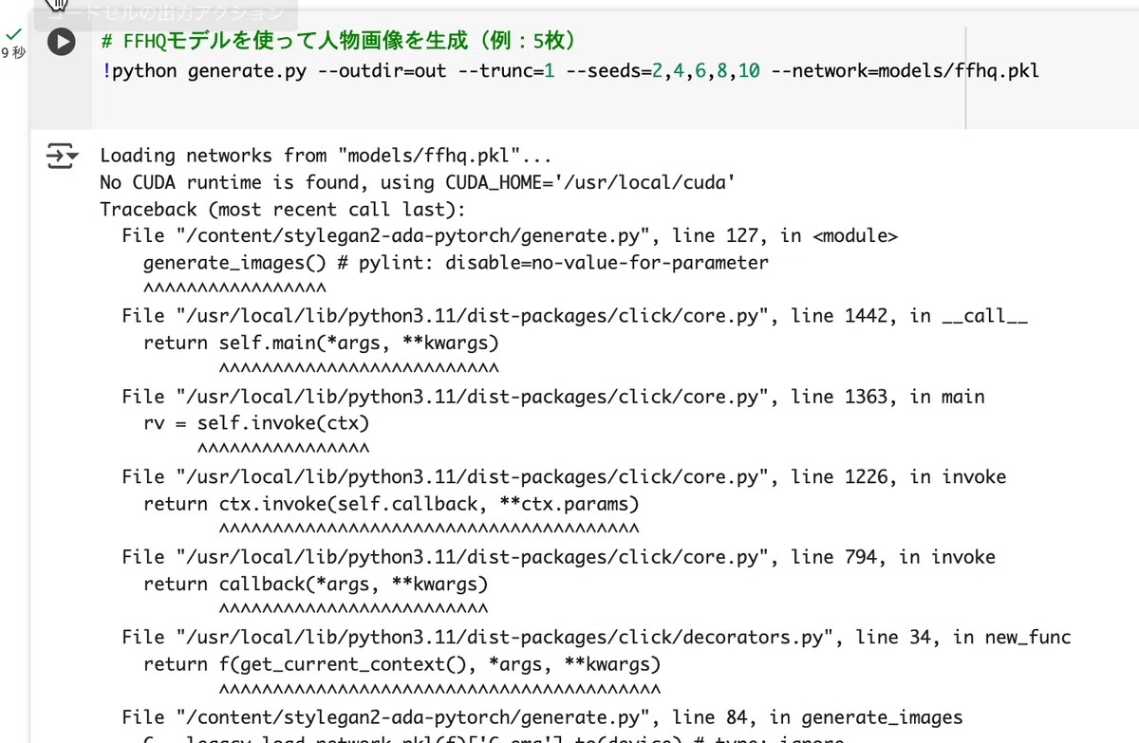
Task: Click the '9 秒' execution time label
Action: click(13, 53)
